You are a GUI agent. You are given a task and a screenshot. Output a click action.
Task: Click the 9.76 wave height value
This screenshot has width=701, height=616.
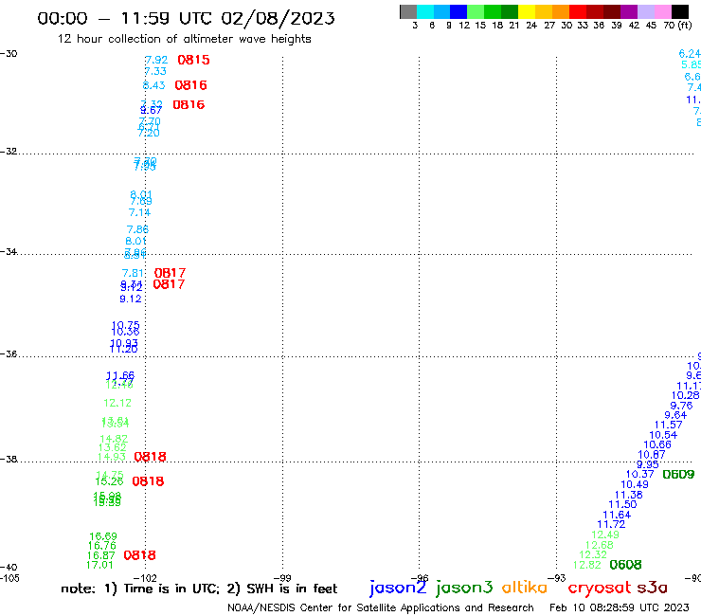pos(681,406)
